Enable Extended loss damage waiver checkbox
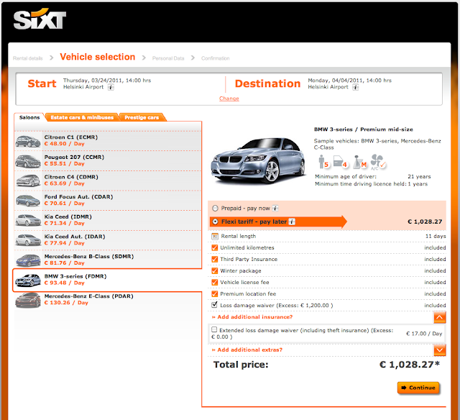Viewport: 460px width, 420px height. point(214,329)
